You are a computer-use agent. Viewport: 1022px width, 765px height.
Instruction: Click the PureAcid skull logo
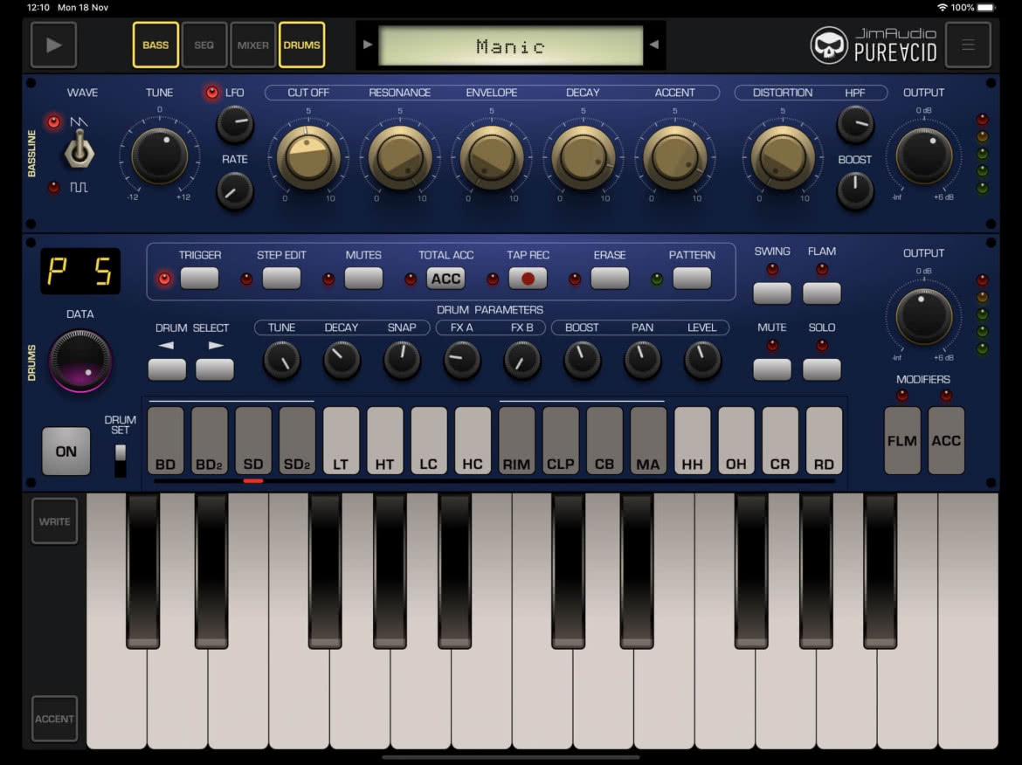pos(828,45)
